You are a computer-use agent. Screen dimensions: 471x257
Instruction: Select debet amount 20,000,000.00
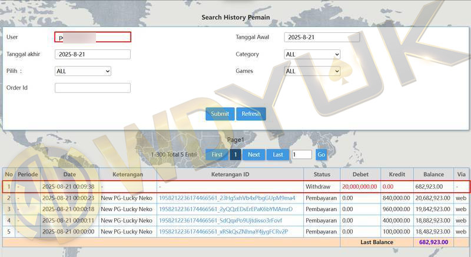pyautogui.click(x=359, y=186)
